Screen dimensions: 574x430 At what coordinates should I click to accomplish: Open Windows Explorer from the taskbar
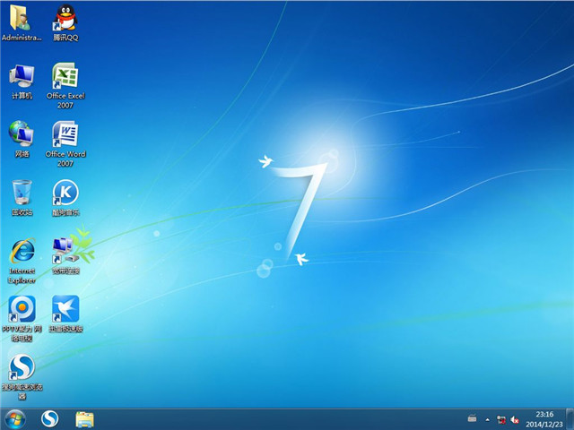(84, 419)
